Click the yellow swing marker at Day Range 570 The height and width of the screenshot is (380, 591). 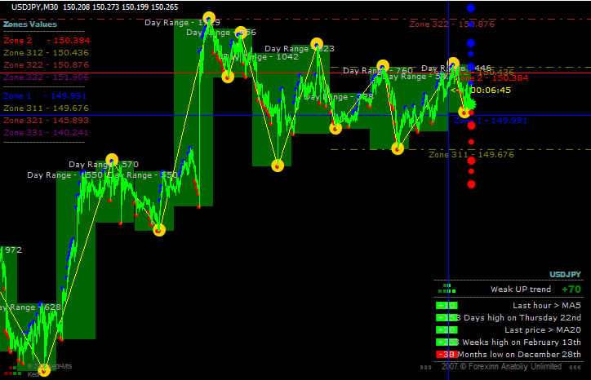(x=112, y=161)
